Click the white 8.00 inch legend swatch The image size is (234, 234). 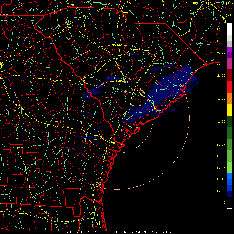(230, 29)
